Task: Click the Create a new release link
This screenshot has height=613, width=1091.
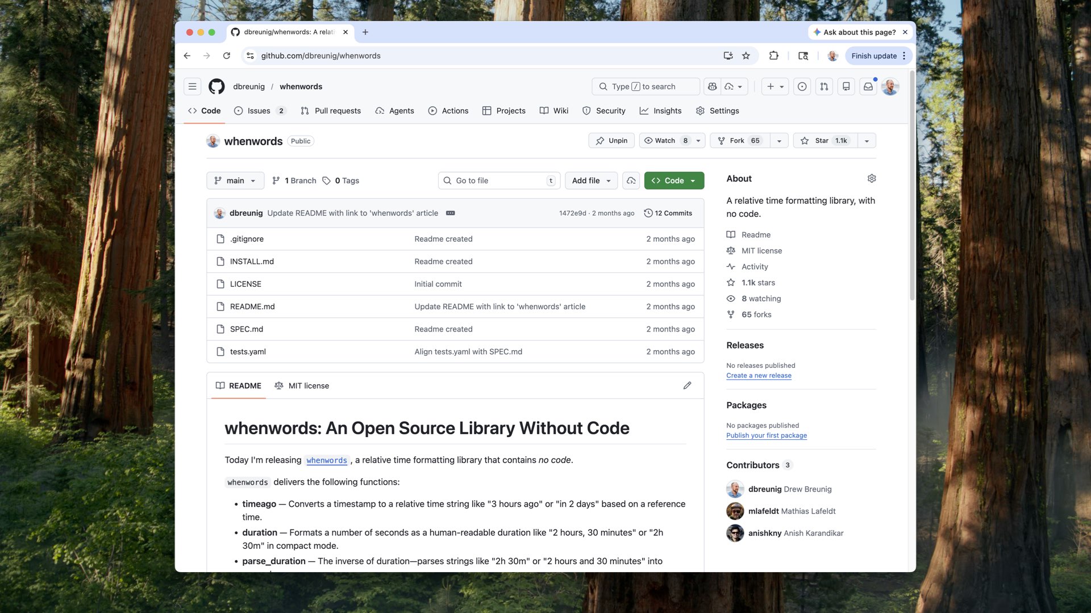Action: pos(759,375)
